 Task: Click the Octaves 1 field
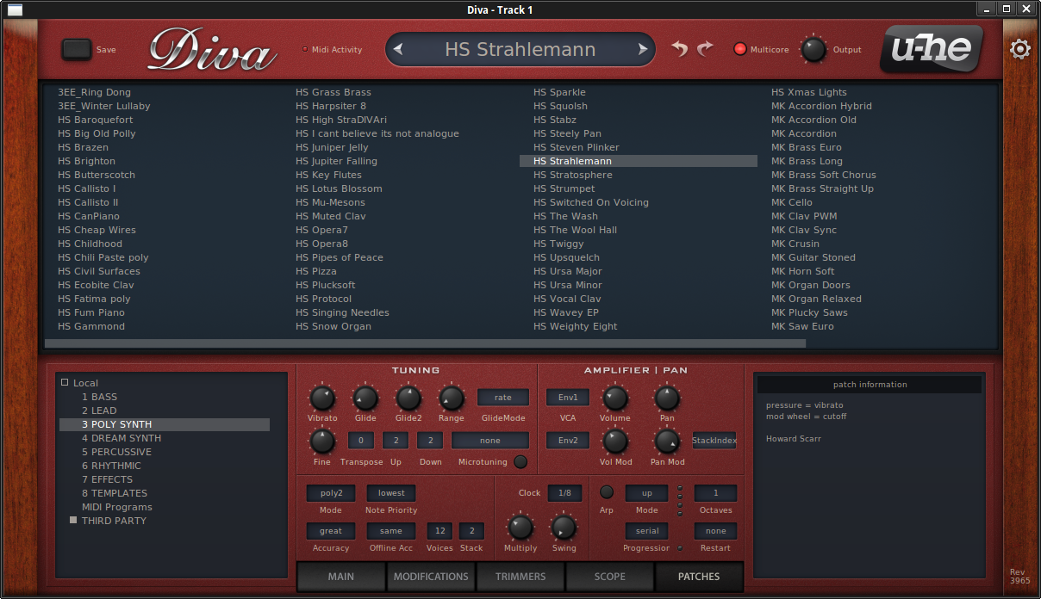click(715, 493)
